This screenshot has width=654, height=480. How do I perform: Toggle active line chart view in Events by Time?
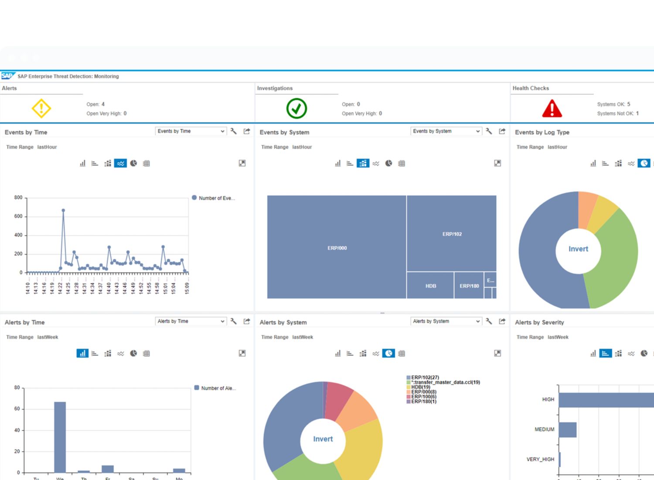pos(121,163)
